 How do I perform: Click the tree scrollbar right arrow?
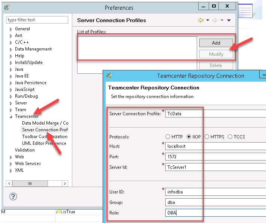pos(65,183)
